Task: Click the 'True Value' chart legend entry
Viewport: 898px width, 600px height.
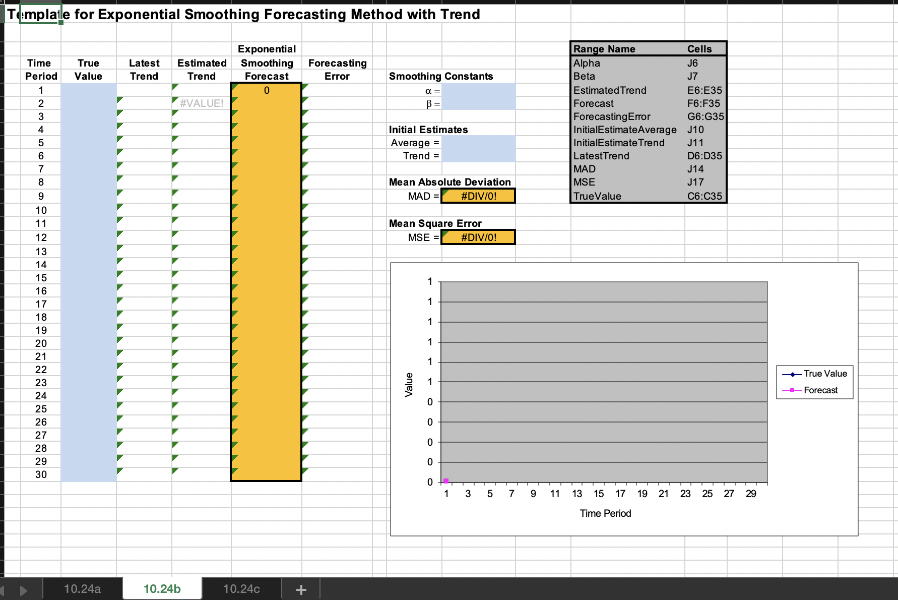Action: (x=815, y=374)
